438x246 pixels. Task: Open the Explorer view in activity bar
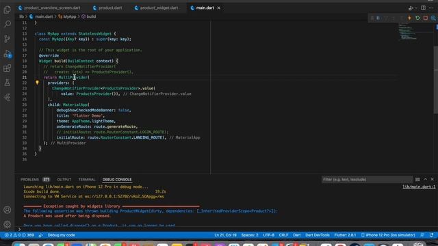tap(8, 10)
